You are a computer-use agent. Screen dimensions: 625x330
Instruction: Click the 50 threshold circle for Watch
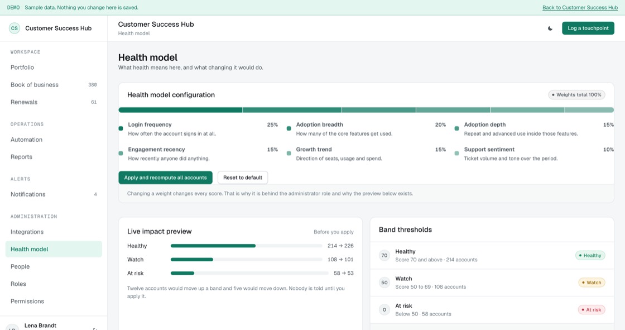pyautogui.click(x=384, y=283)
